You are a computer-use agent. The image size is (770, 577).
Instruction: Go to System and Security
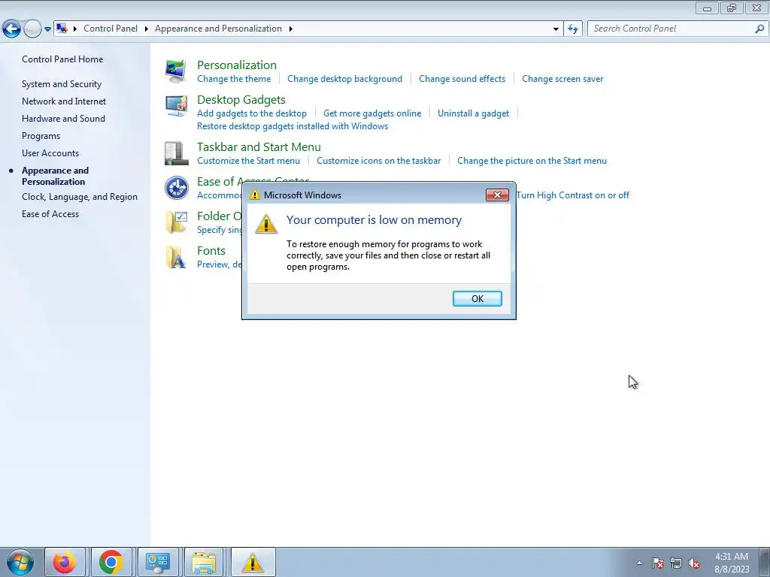(62, 84)
